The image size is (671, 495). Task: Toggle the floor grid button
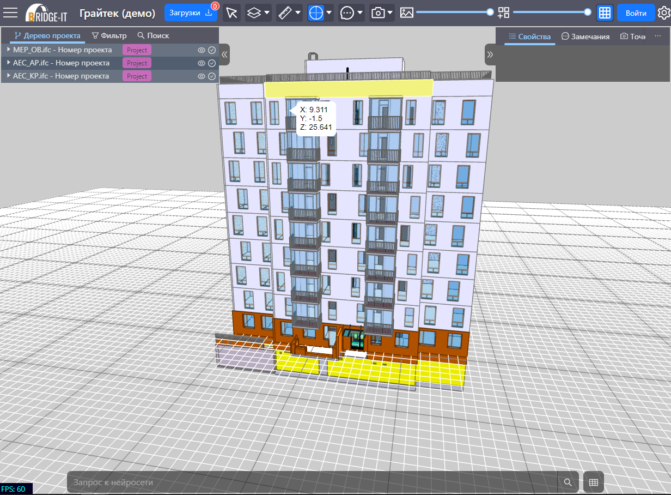pos(605,13)
